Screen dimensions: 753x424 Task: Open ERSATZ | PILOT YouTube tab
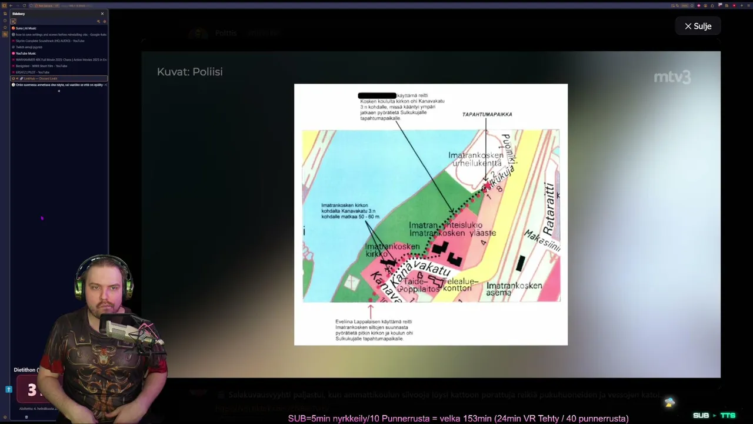pyautogui.click(x=59, y=72)
